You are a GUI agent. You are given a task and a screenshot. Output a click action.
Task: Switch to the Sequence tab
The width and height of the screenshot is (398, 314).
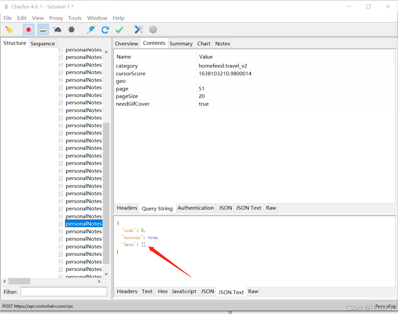pos(43,43)
